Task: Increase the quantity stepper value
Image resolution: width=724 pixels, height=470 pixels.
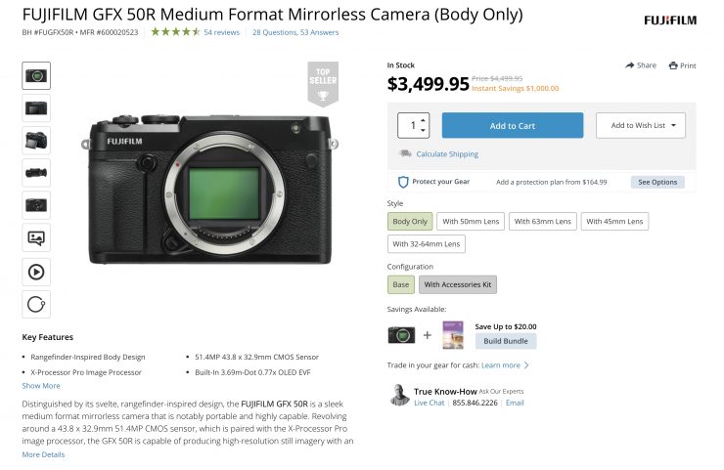Action: point(424,120)
